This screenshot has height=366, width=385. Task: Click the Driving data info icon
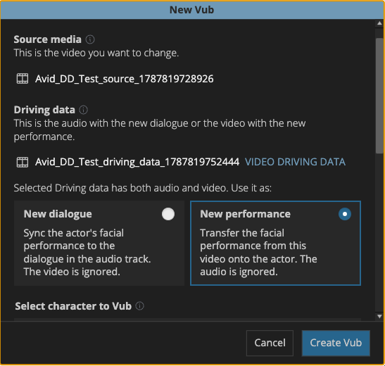click(x=83, y=110)
